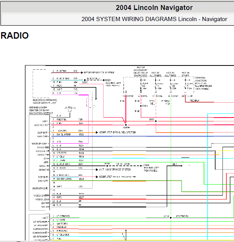Click the "2004 SYSTEM WIRING DIAGRAMS Lincoln - Navigator" subtitle
This screenshot has width=234, height=242.
tap(154, 19)
